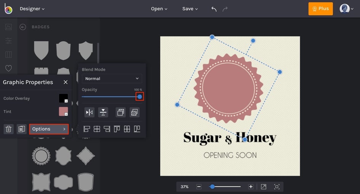Click the canvas zoom slider handle
The width and height of the screenshot is (360, 194).
tap(212, 187)
